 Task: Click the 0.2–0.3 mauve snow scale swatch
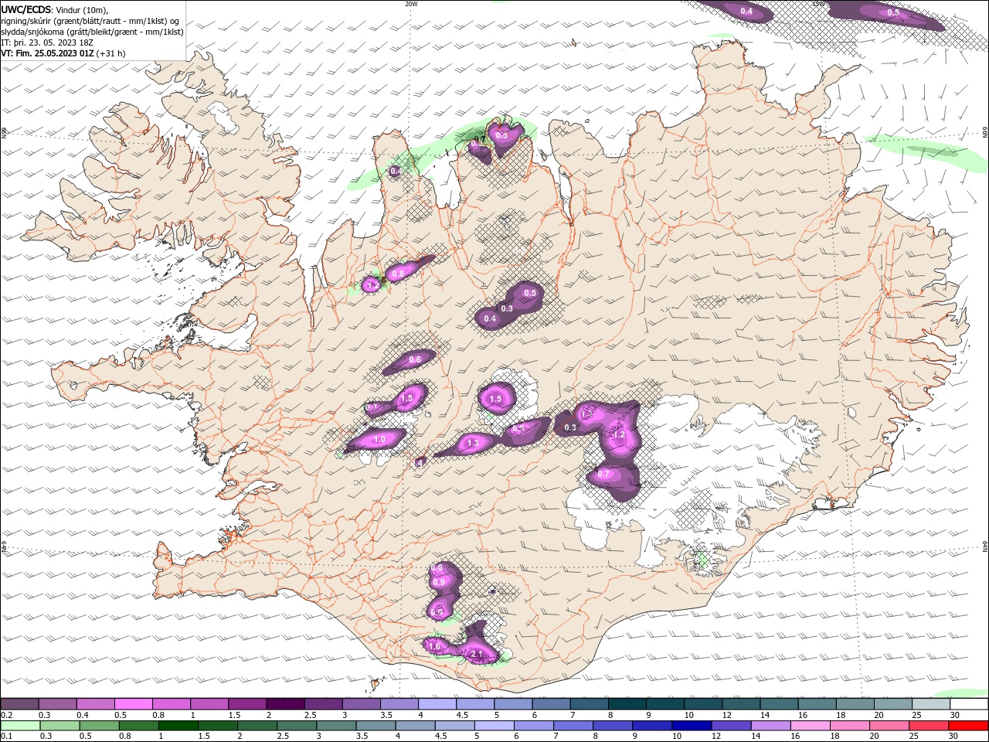(x=19, y=704)
